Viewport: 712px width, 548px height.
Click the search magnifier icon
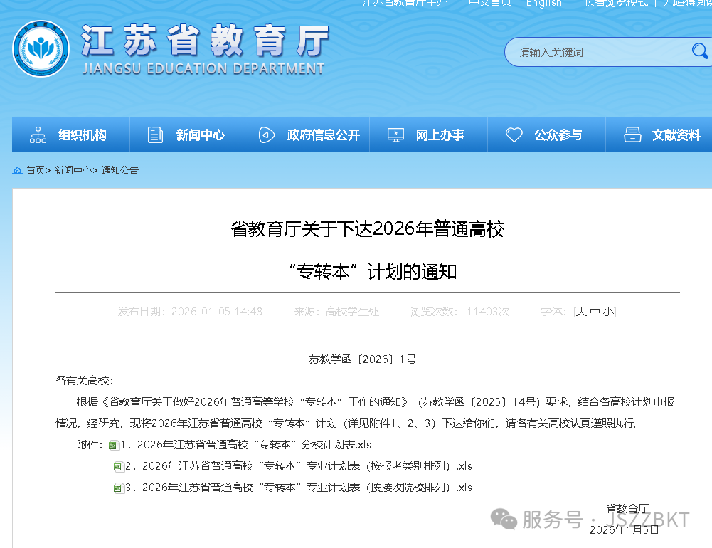click(699, 51)
